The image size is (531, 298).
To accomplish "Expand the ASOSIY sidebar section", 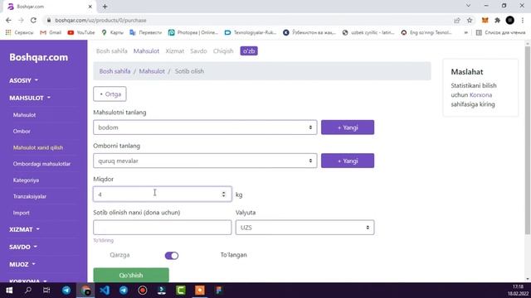I will [x=24, y=80].
